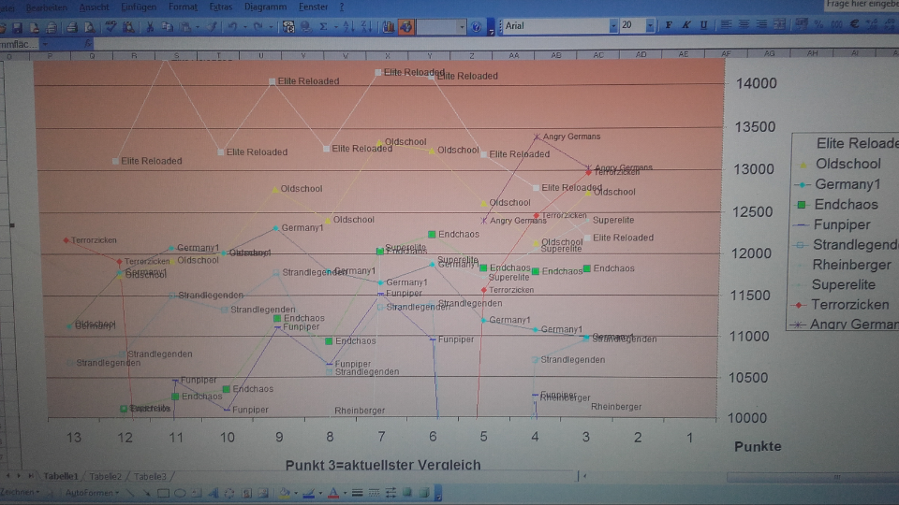Select the rectangle drawing tool

tap(164, 493)
